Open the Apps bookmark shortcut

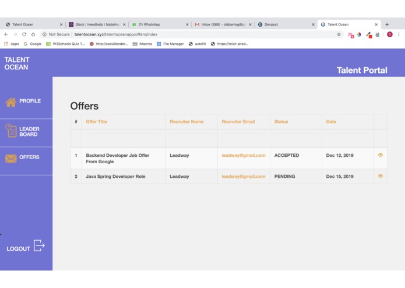12,44
